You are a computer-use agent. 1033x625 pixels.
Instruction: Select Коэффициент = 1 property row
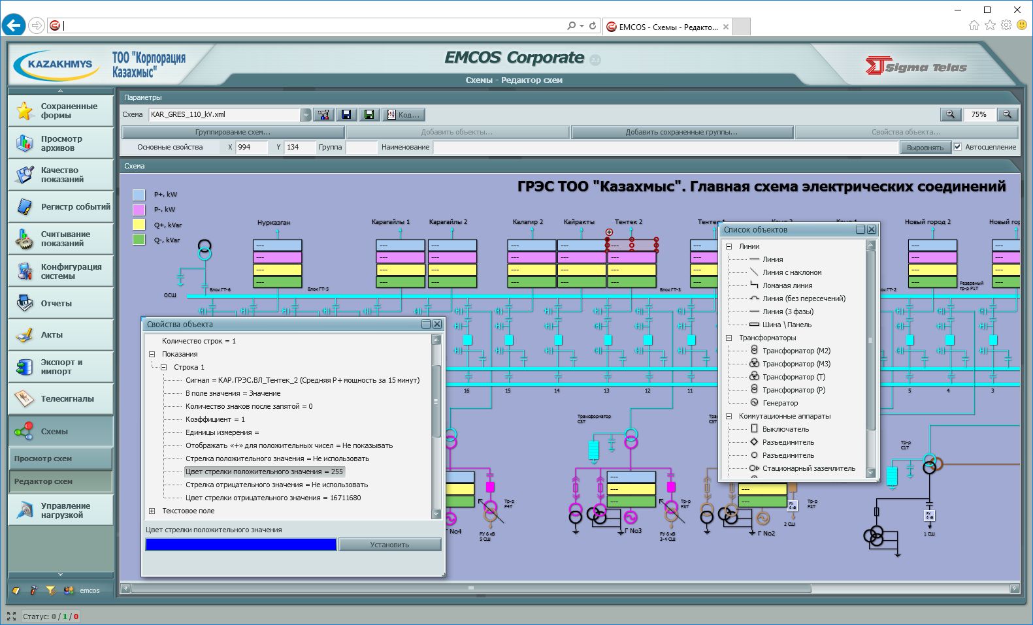tap(215, 419)
